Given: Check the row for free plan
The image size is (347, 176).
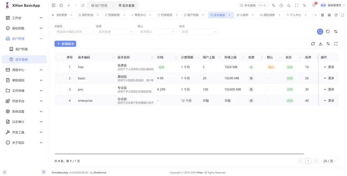Looking at the screenshot, I should click(59, 67).
